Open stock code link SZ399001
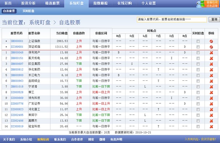Viewport: 220px width, 143px height. (17, 47)
